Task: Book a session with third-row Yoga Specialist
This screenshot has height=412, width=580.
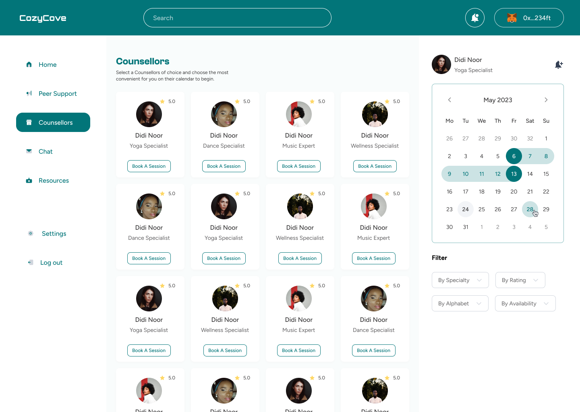Action: click(149, 350)
